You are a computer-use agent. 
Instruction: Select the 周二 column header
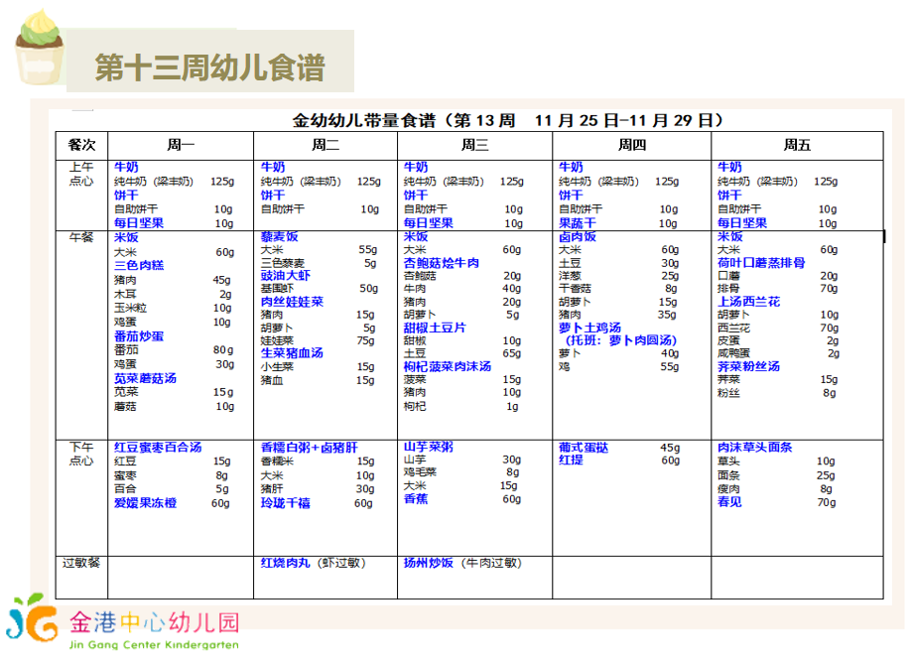pos(326,145)
